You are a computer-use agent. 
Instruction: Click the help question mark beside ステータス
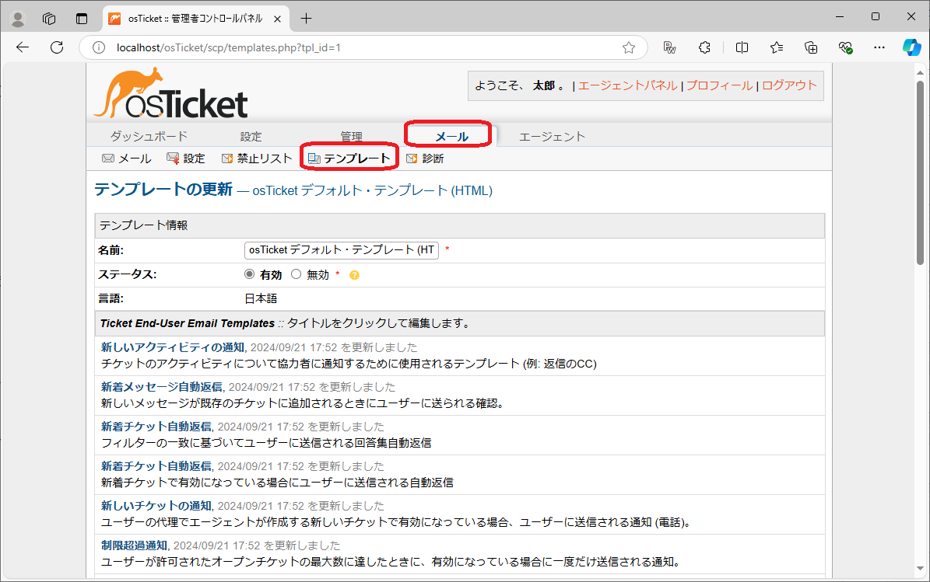coord(354,274)
